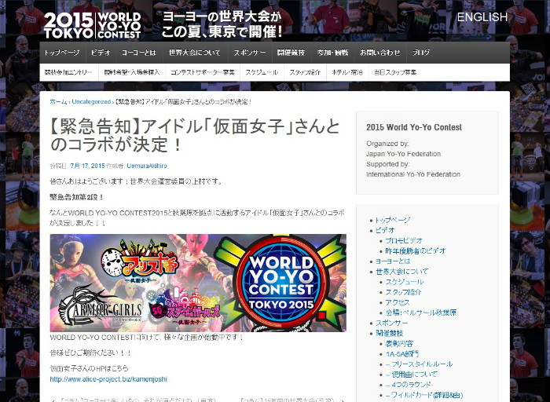Viewport: 550px width, 402px height.
Task: Open the お問い合わせ navigation item
Action: coord(379,53)
